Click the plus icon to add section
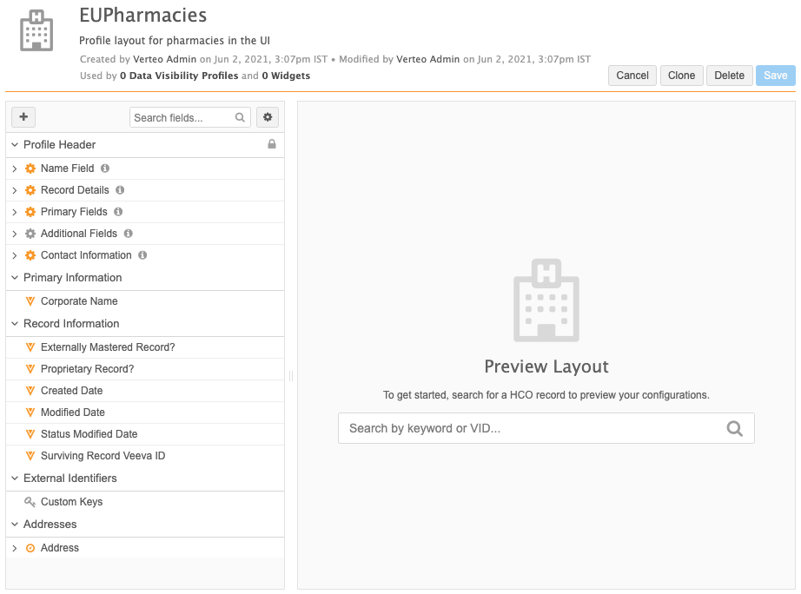This screenshot has height=594, width=801. (x=23, y=117)
